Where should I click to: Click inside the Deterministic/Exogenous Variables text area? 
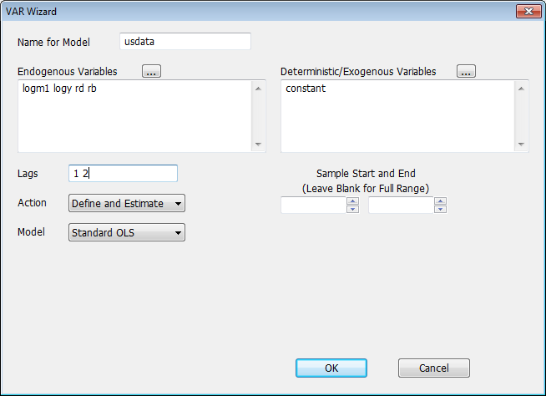397,117
